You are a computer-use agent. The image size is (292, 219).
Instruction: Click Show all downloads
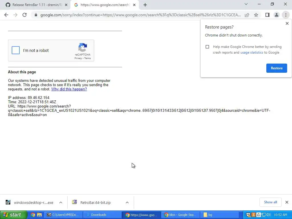[x=270, y=202]
